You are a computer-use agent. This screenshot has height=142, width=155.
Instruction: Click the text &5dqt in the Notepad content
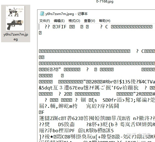point(46,88)
